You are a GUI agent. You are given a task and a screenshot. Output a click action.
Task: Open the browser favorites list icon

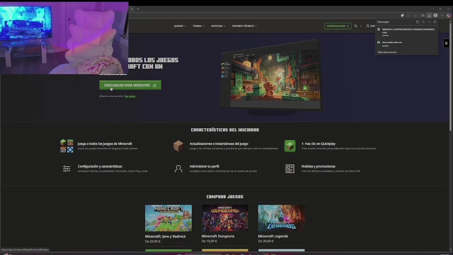pyautogui.click(x=423, y=16)
